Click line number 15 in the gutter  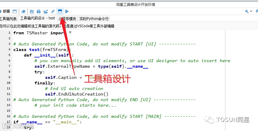pos(9,111)
